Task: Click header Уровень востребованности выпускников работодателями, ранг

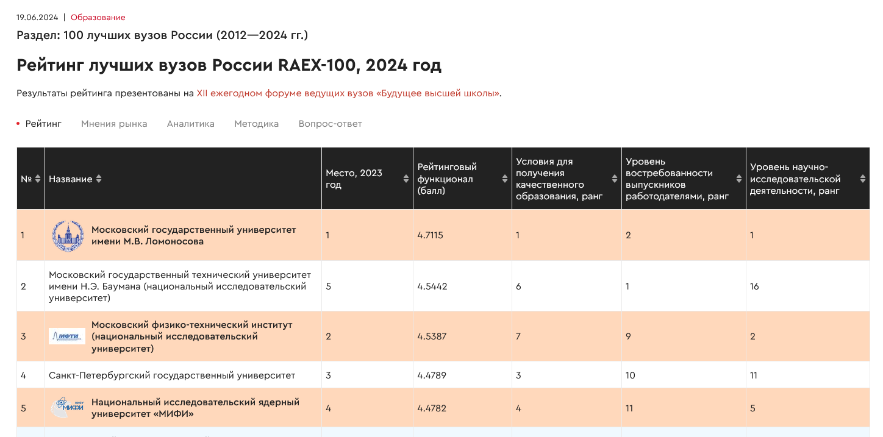Action: (677, 179)
